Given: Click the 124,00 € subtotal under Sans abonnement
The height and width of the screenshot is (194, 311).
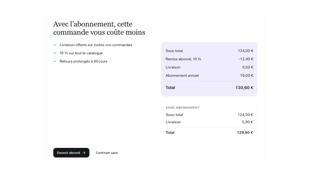Looking at the screenshot, I should pyautogui.click(x=245, y=115).
